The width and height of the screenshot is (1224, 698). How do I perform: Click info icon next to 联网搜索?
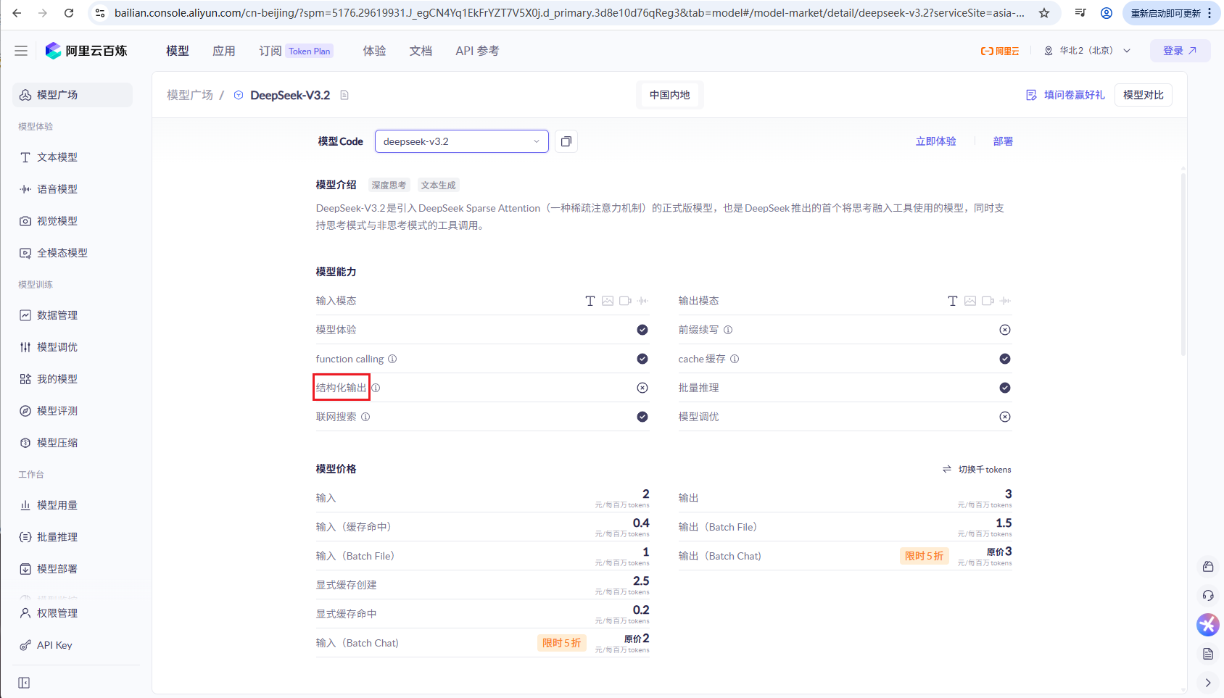[x=365, y=417]
